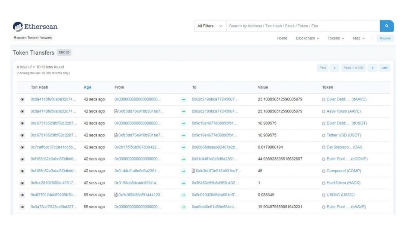Preview the eAAVE row with its eye icon
The width and height of the screenshot is (407, 234).
[x=22, y=207]
